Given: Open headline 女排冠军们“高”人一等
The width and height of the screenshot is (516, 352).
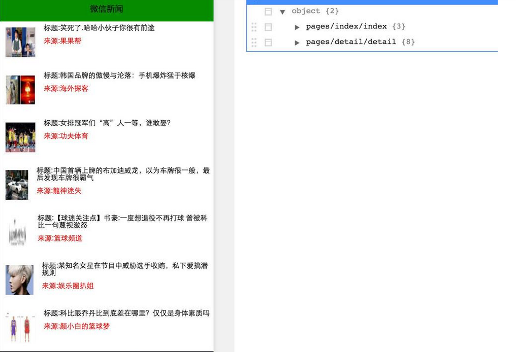Looking at the screenshot, I should click(107, 123).
